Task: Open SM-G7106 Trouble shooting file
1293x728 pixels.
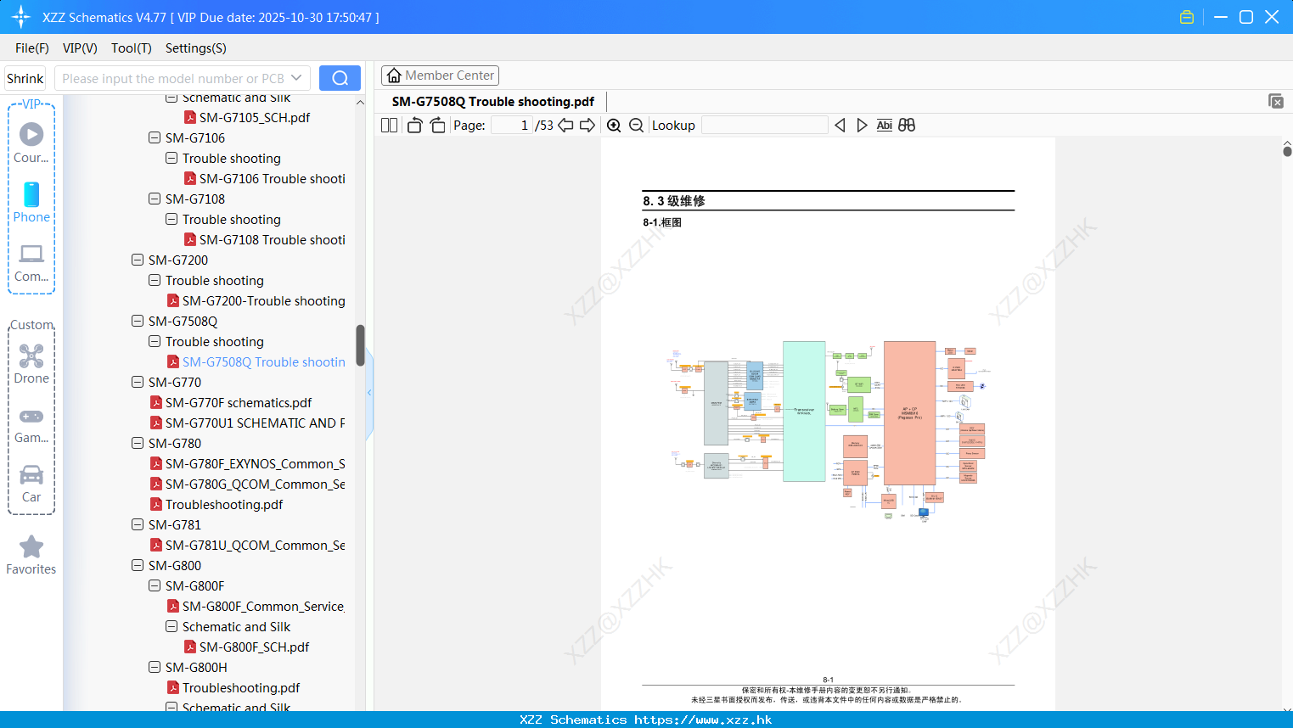Action: click(x=265, y=178)
